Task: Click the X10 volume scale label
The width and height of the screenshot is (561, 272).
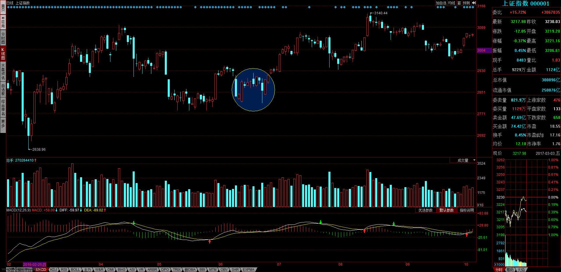Action: [480, 205]
